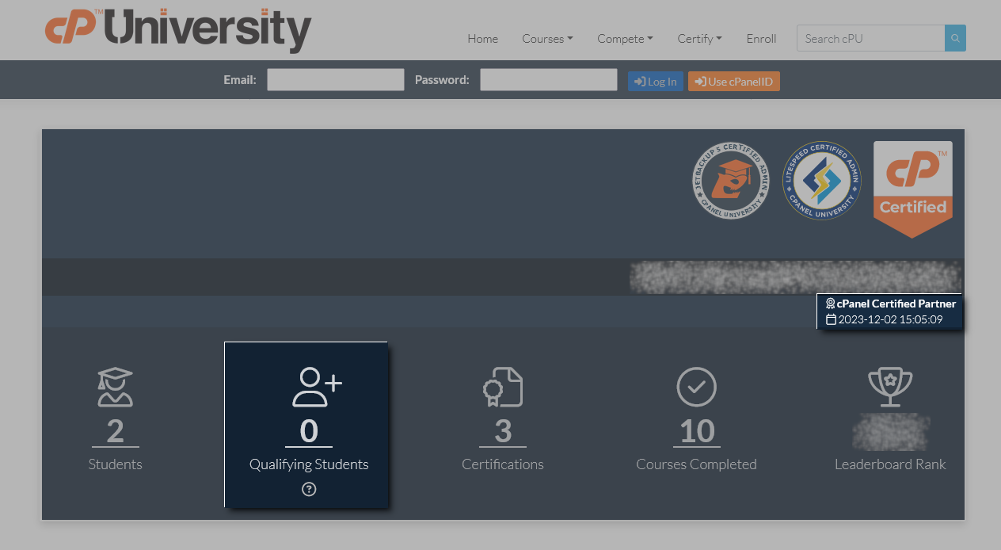Click into the Password input field
1001x550 pixels.
[x=549, y=79]
